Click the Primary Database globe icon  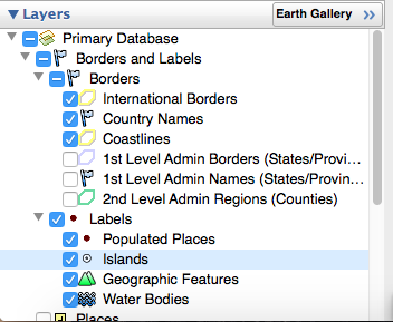pyautogui.click(x=47, y=38)
